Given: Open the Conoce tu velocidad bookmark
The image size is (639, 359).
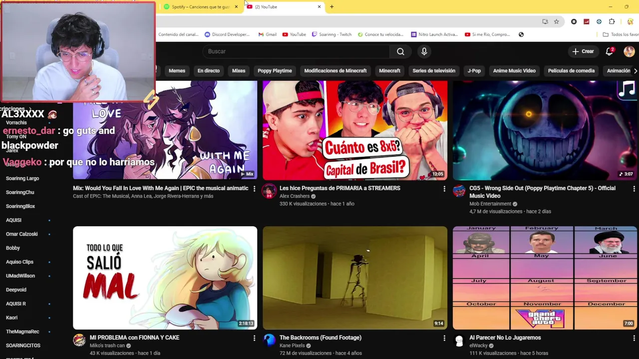Looking at the screenshot, I should click(380, 34).
